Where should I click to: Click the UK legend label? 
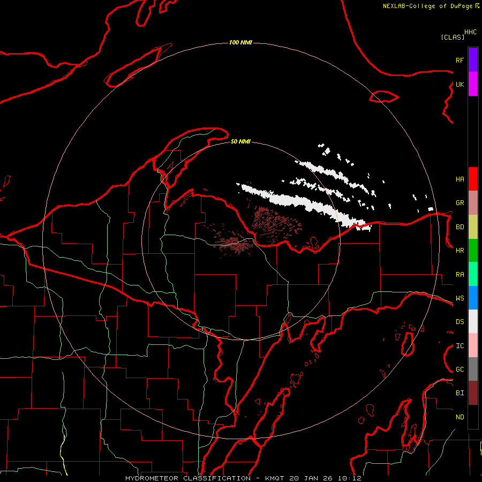point(460,84)
